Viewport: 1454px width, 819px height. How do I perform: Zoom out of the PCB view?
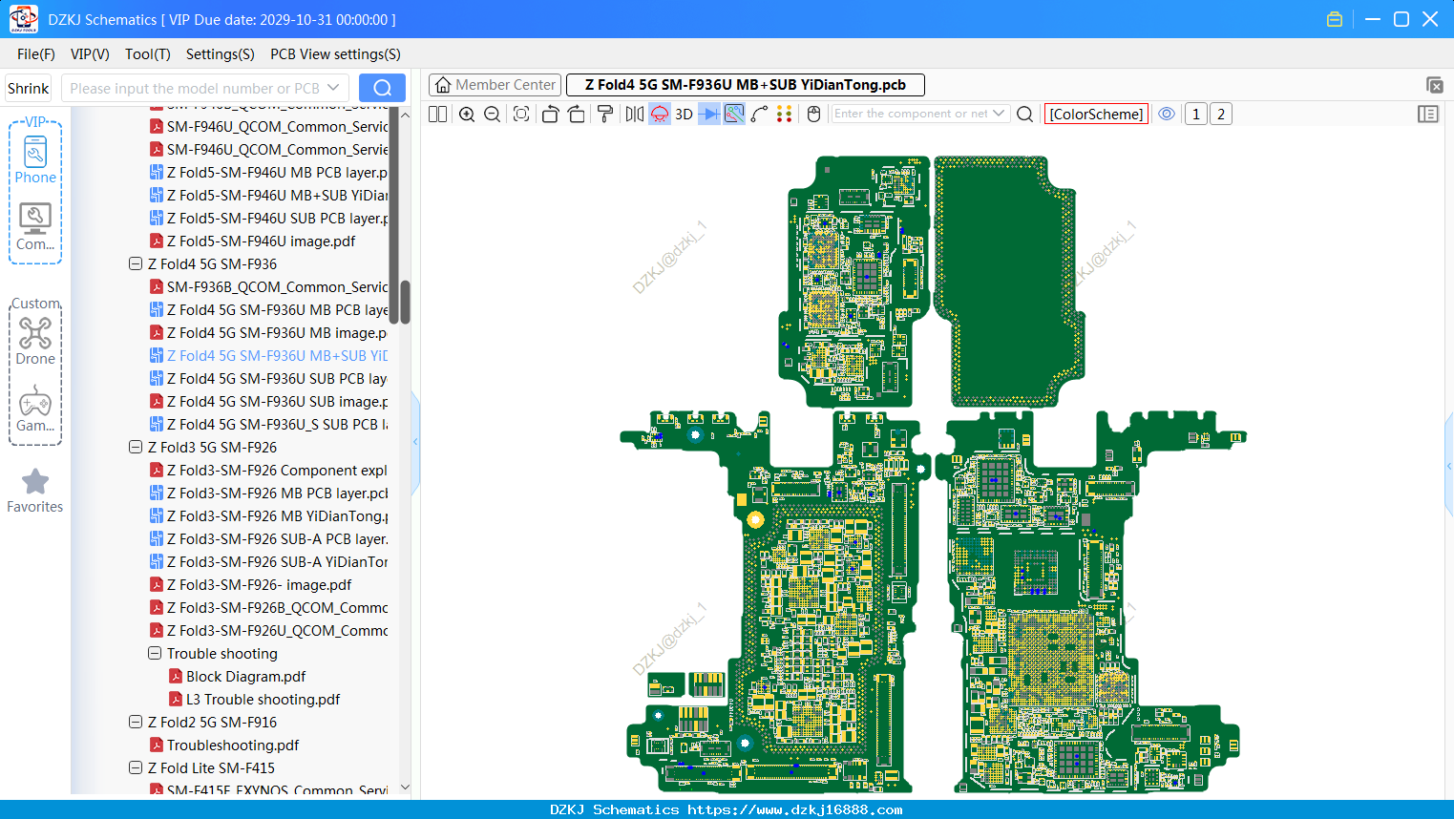[x=493, y=115]
